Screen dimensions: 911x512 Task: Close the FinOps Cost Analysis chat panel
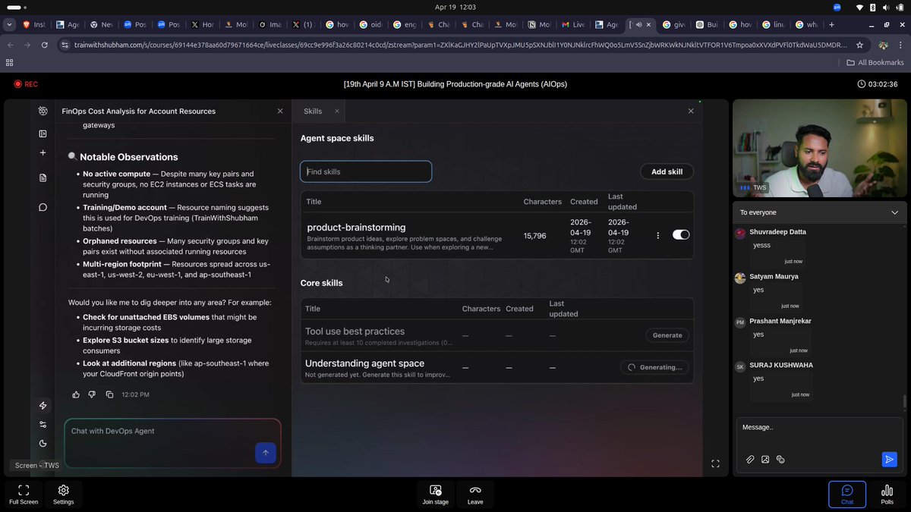pos(280,111)
